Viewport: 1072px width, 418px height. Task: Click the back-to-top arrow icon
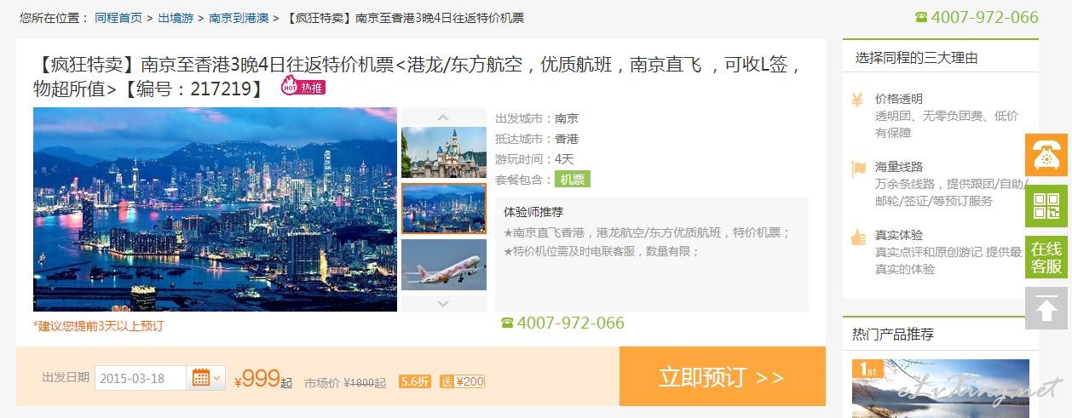[x=1046, y=308]
